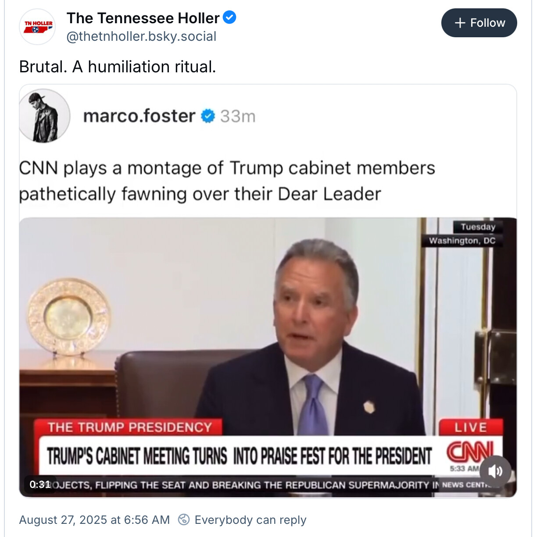Screen dimensions: 533x537
Task: Open the August 27, 2025 post timestamp
Action: (x=94, y=520)
